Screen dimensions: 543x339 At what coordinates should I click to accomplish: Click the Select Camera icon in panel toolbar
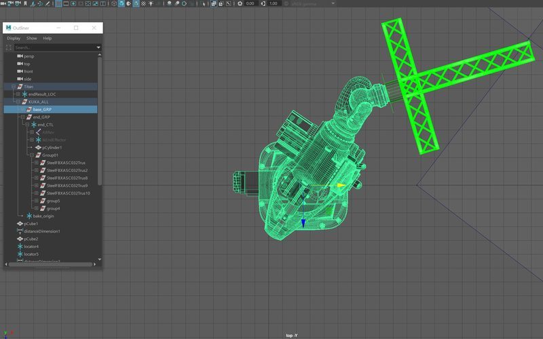pyautogui.click(x=3, y=3)
